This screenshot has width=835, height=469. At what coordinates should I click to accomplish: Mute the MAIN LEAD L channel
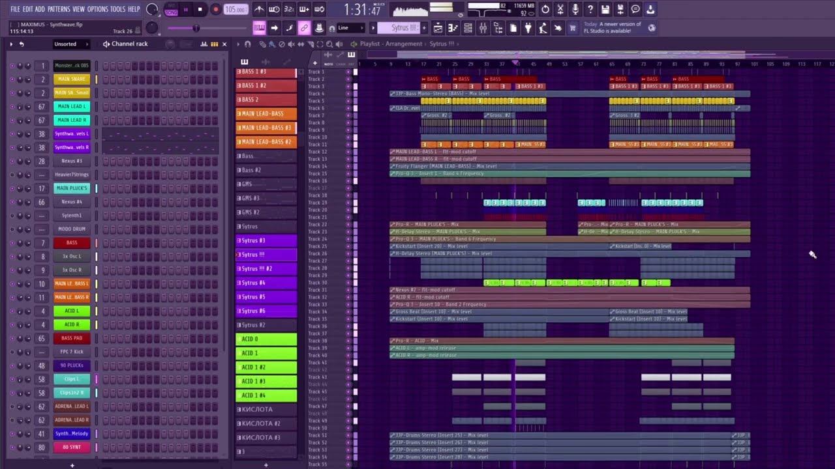[11, 107]
